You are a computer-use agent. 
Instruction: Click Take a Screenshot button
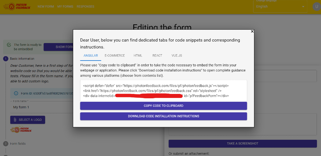[243, 144]
